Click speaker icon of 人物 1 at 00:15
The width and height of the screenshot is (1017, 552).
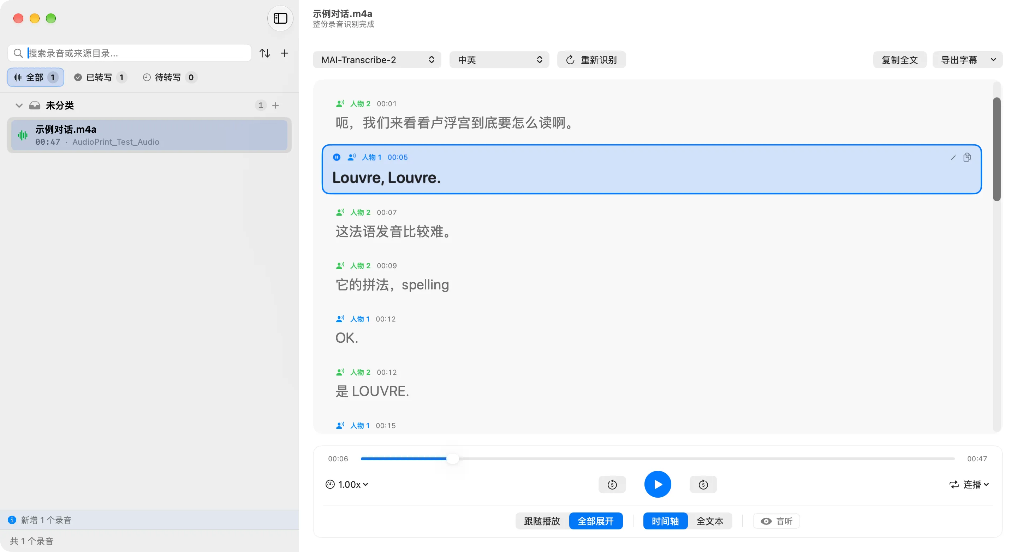coord(340,425)
